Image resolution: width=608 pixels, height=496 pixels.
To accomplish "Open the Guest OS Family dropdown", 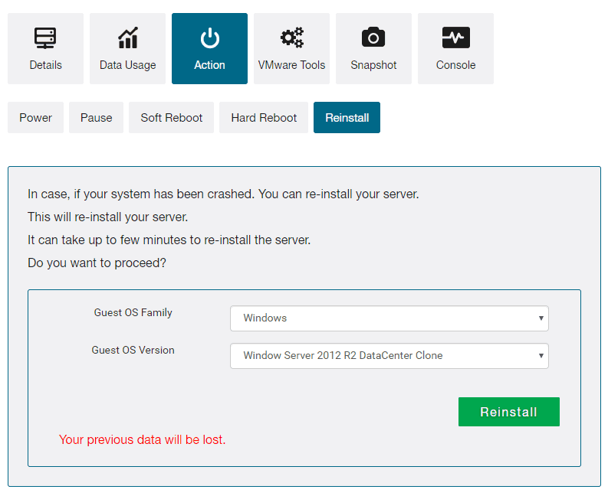I will [x=389, y=318].
